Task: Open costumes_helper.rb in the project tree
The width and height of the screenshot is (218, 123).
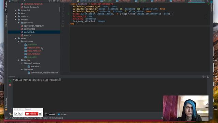Action: click(33, 4)
